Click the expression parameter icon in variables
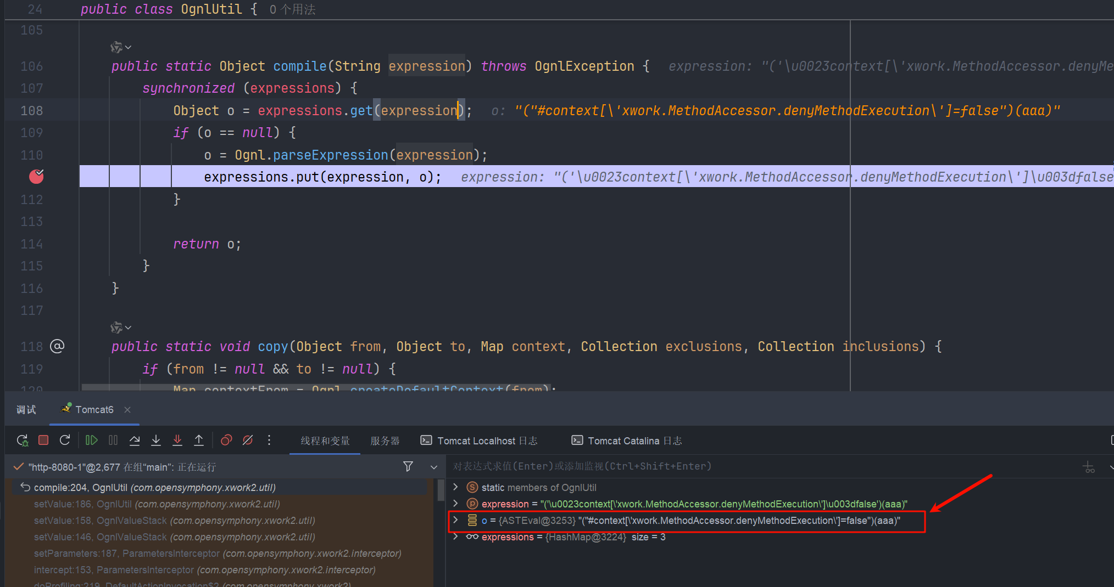This screenshot has width=1114, height=587. click(472, 504)
